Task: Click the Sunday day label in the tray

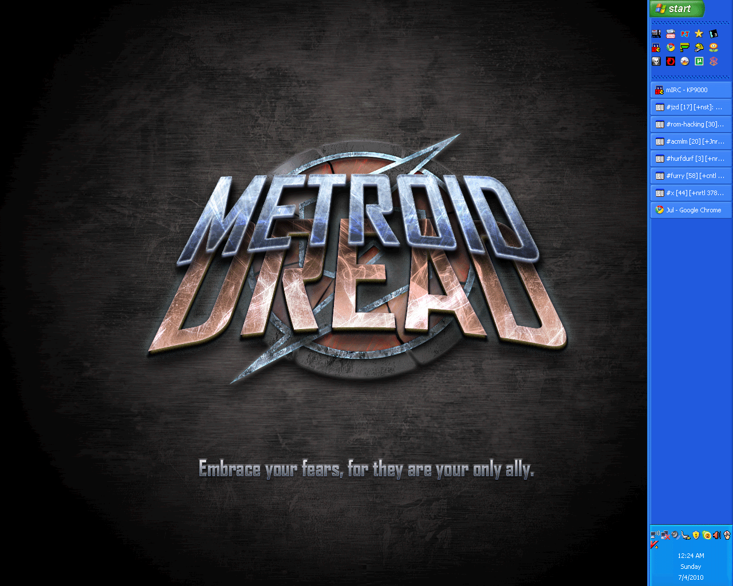Action: pyautogui.click(x=691, y=567)
